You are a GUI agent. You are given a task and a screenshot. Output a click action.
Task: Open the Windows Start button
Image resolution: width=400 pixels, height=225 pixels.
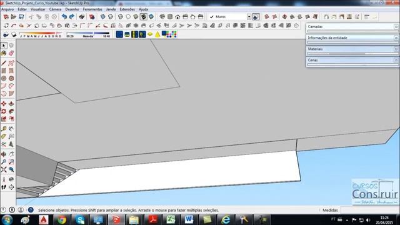(x=7, y=219)
